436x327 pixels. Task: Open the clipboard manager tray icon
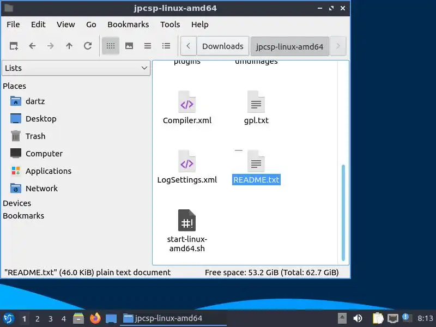378,318
